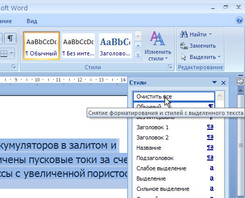The image size is (245, 198).
Task: Click character icon beside Выделение
Action: coord(212,179)
